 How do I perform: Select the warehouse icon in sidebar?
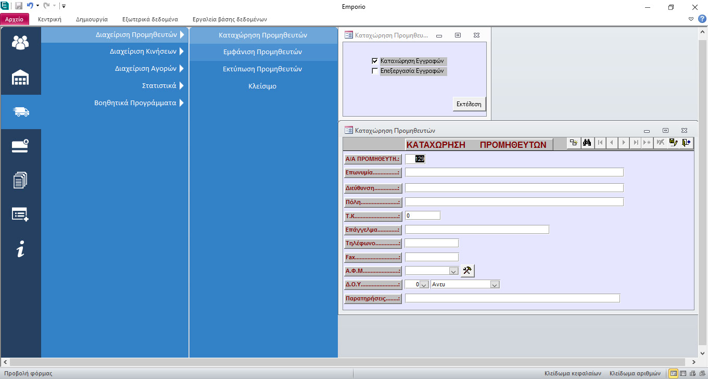pos(21,78)
